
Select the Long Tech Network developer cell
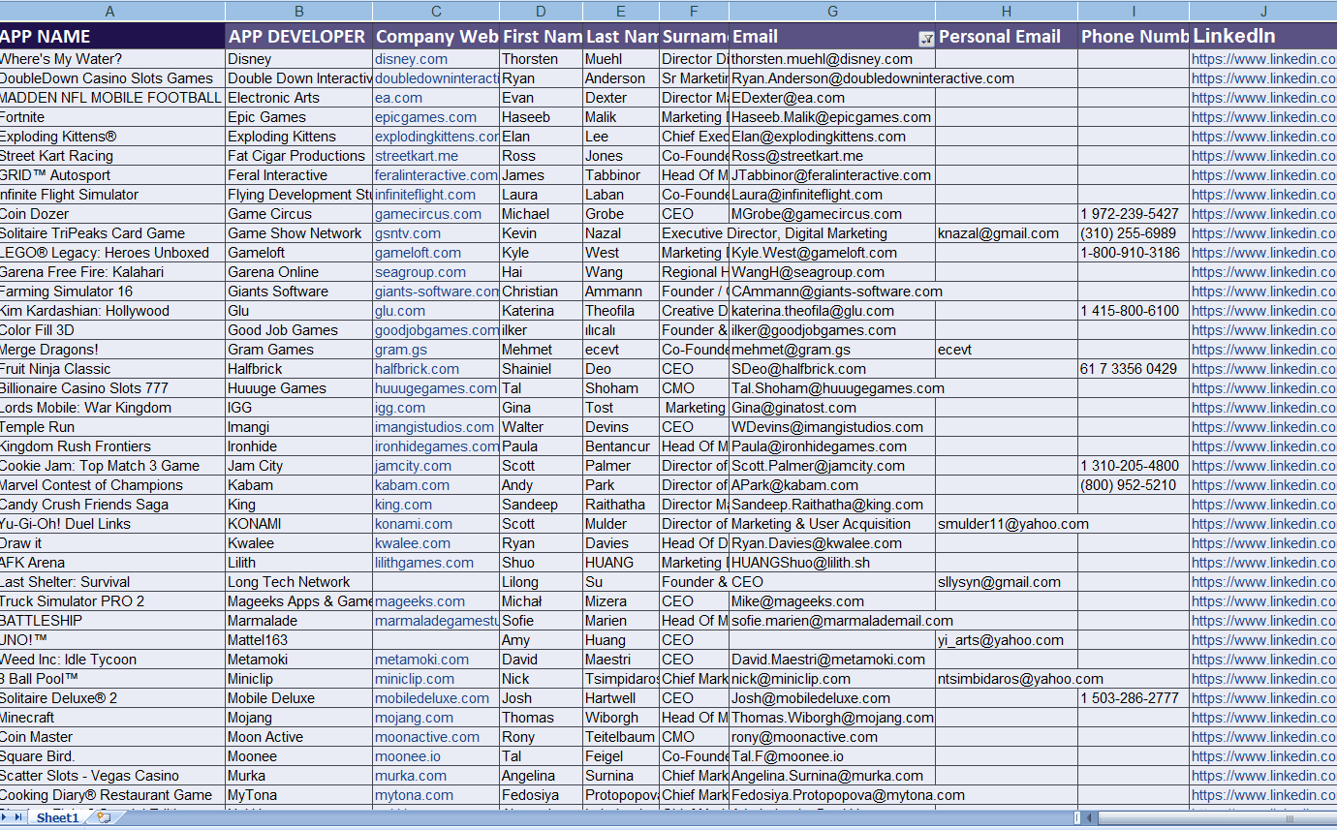pyautogui.click(x=298, y=582)
